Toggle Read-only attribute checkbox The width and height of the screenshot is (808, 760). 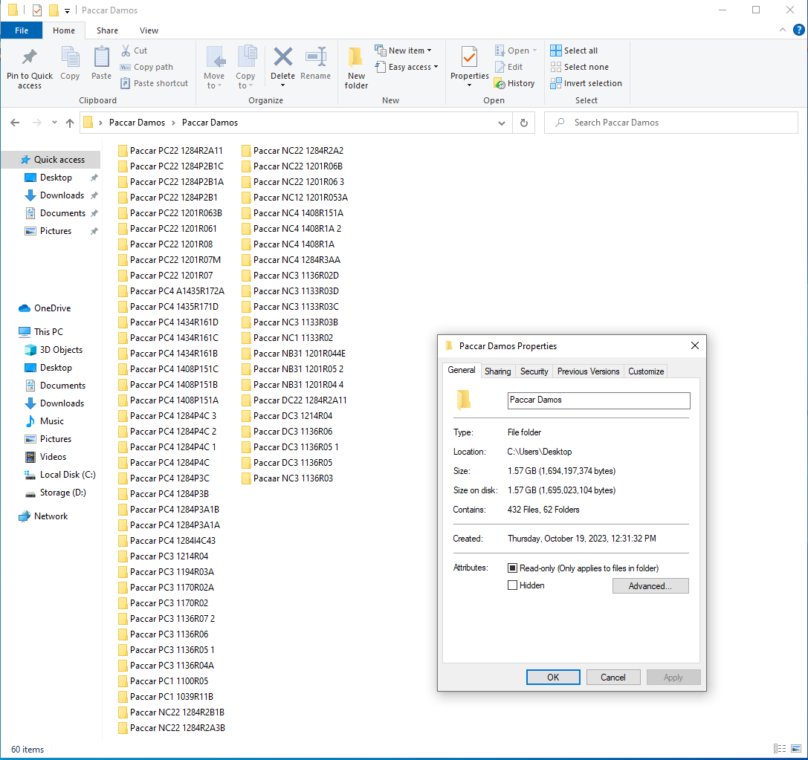(x=512, y=568)
